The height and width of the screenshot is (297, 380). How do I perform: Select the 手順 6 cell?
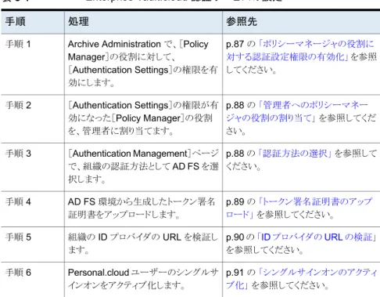tap(33, 280)
